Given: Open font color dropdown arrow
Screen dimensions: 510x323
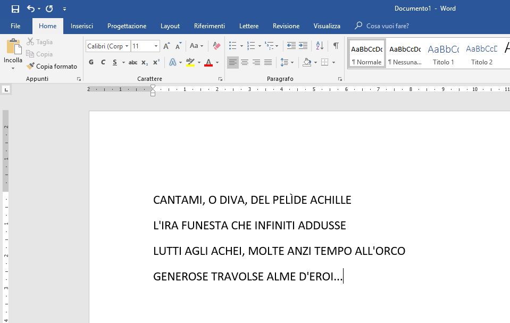Looking at the screenshot, I should [218, 62].
